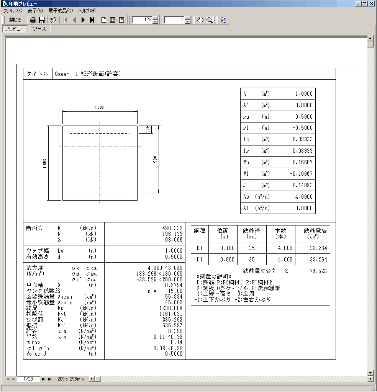Screen dimensions: 377x392
Task: Open the page settings list icon
Action: tap(53, 20)
